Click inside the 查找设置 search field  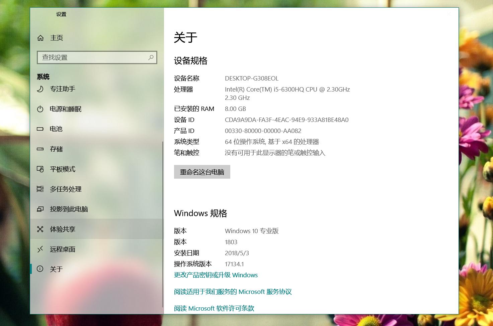coord(90,57)
